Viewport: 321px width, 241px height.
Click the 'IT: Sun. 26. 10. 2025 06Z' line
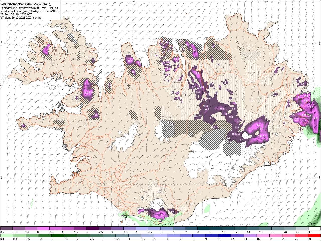pos(16,14)
